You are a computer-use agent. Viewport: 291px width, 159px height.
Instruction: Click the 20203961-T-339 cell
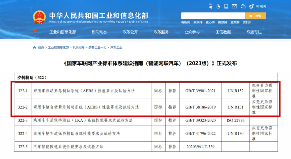coord(200,147)
